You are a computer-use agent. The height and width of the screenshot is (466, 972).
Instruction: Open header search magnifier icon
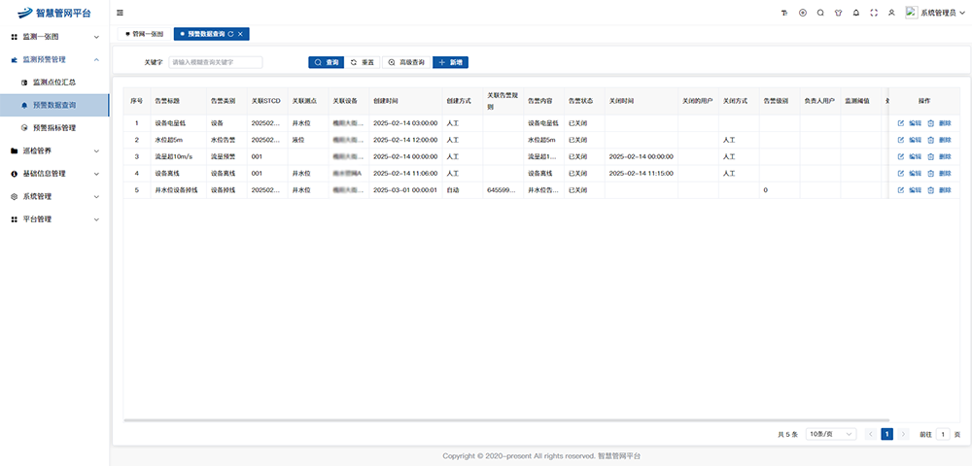[820, 13]
